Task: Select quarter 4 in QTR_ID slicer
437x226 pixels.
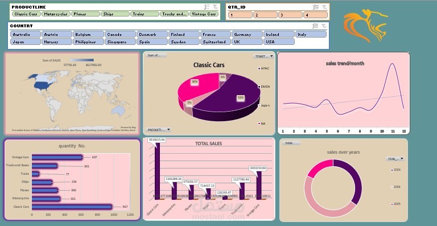Action: tap(315, 15)
